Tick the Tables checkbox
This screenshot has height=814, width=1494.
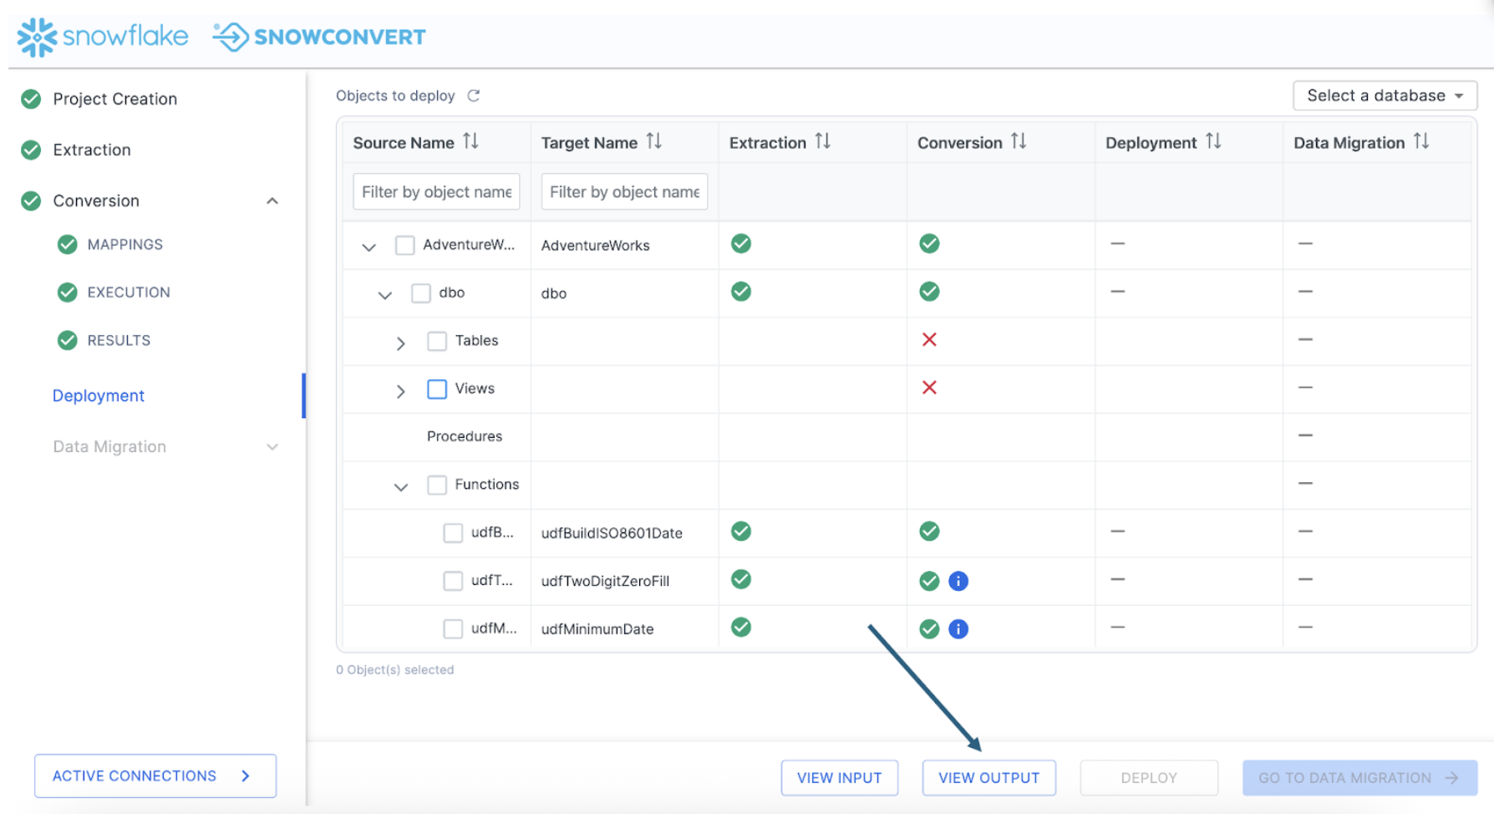[437, 341]
